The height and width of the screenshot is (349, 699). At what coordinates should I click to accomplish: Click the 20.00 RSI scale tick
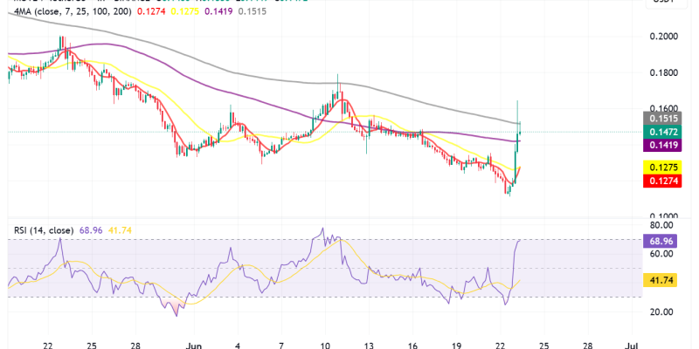[661, 312]
